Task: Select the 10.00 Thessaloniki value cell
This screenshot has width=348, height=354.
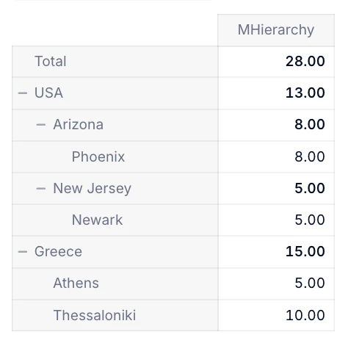Action: pyautogui.click(x=276, y=315)
